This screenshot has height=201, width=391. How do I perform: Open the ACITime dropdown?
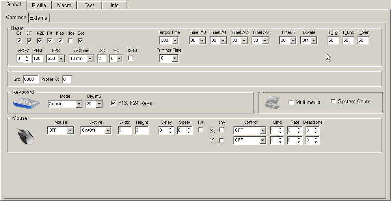[x=90, y=59]
